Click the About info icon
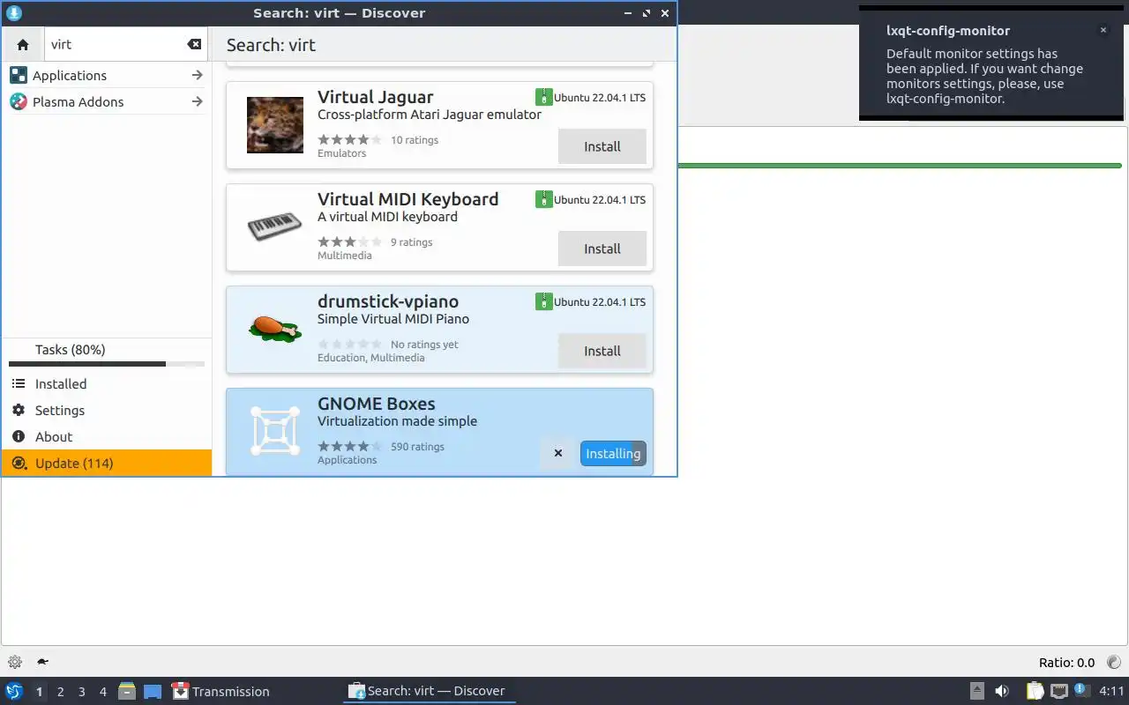 pos(19,437)
